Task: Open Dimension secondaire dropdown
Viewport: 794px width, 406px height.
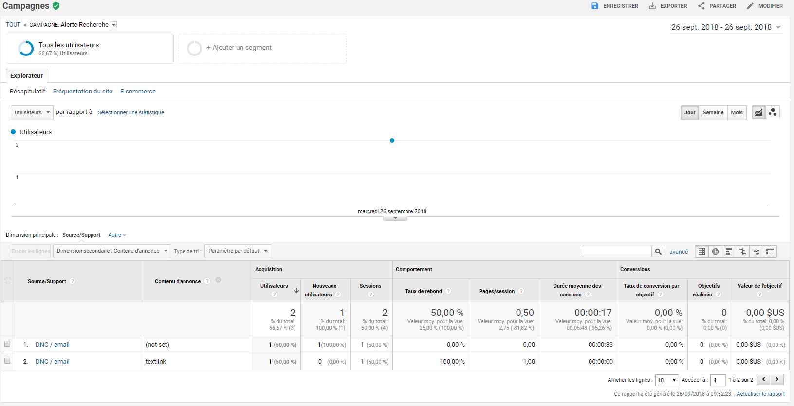Action: tap(112, 251)
